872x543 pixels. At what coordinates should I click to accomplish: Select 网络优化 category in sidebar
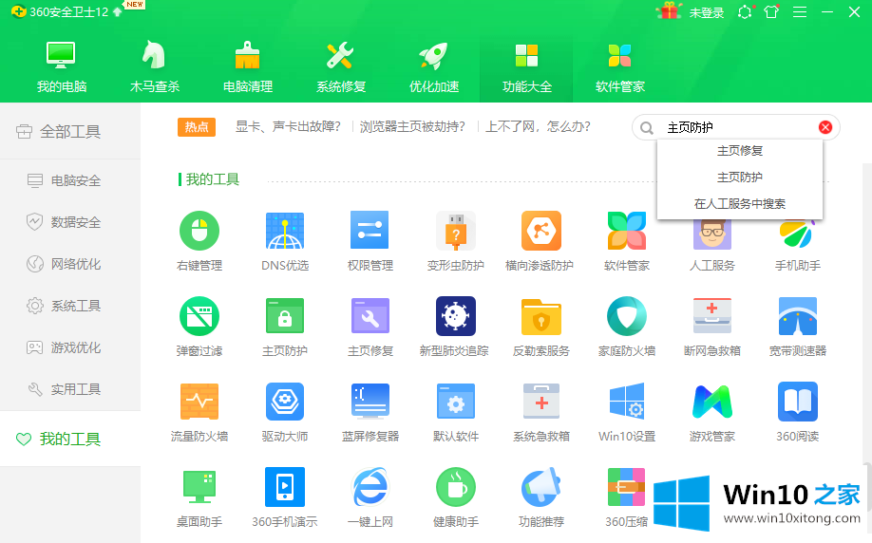[70, 264]
